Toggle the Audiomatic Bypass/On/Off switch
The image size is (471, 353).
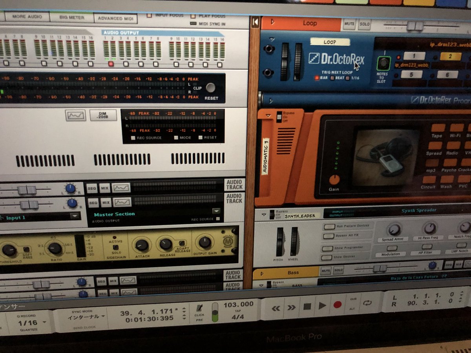tap(279, 116)
